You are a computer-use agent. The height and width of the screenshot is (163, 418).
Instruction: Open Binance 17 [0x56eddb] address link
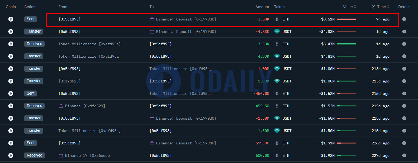(88, 155)
